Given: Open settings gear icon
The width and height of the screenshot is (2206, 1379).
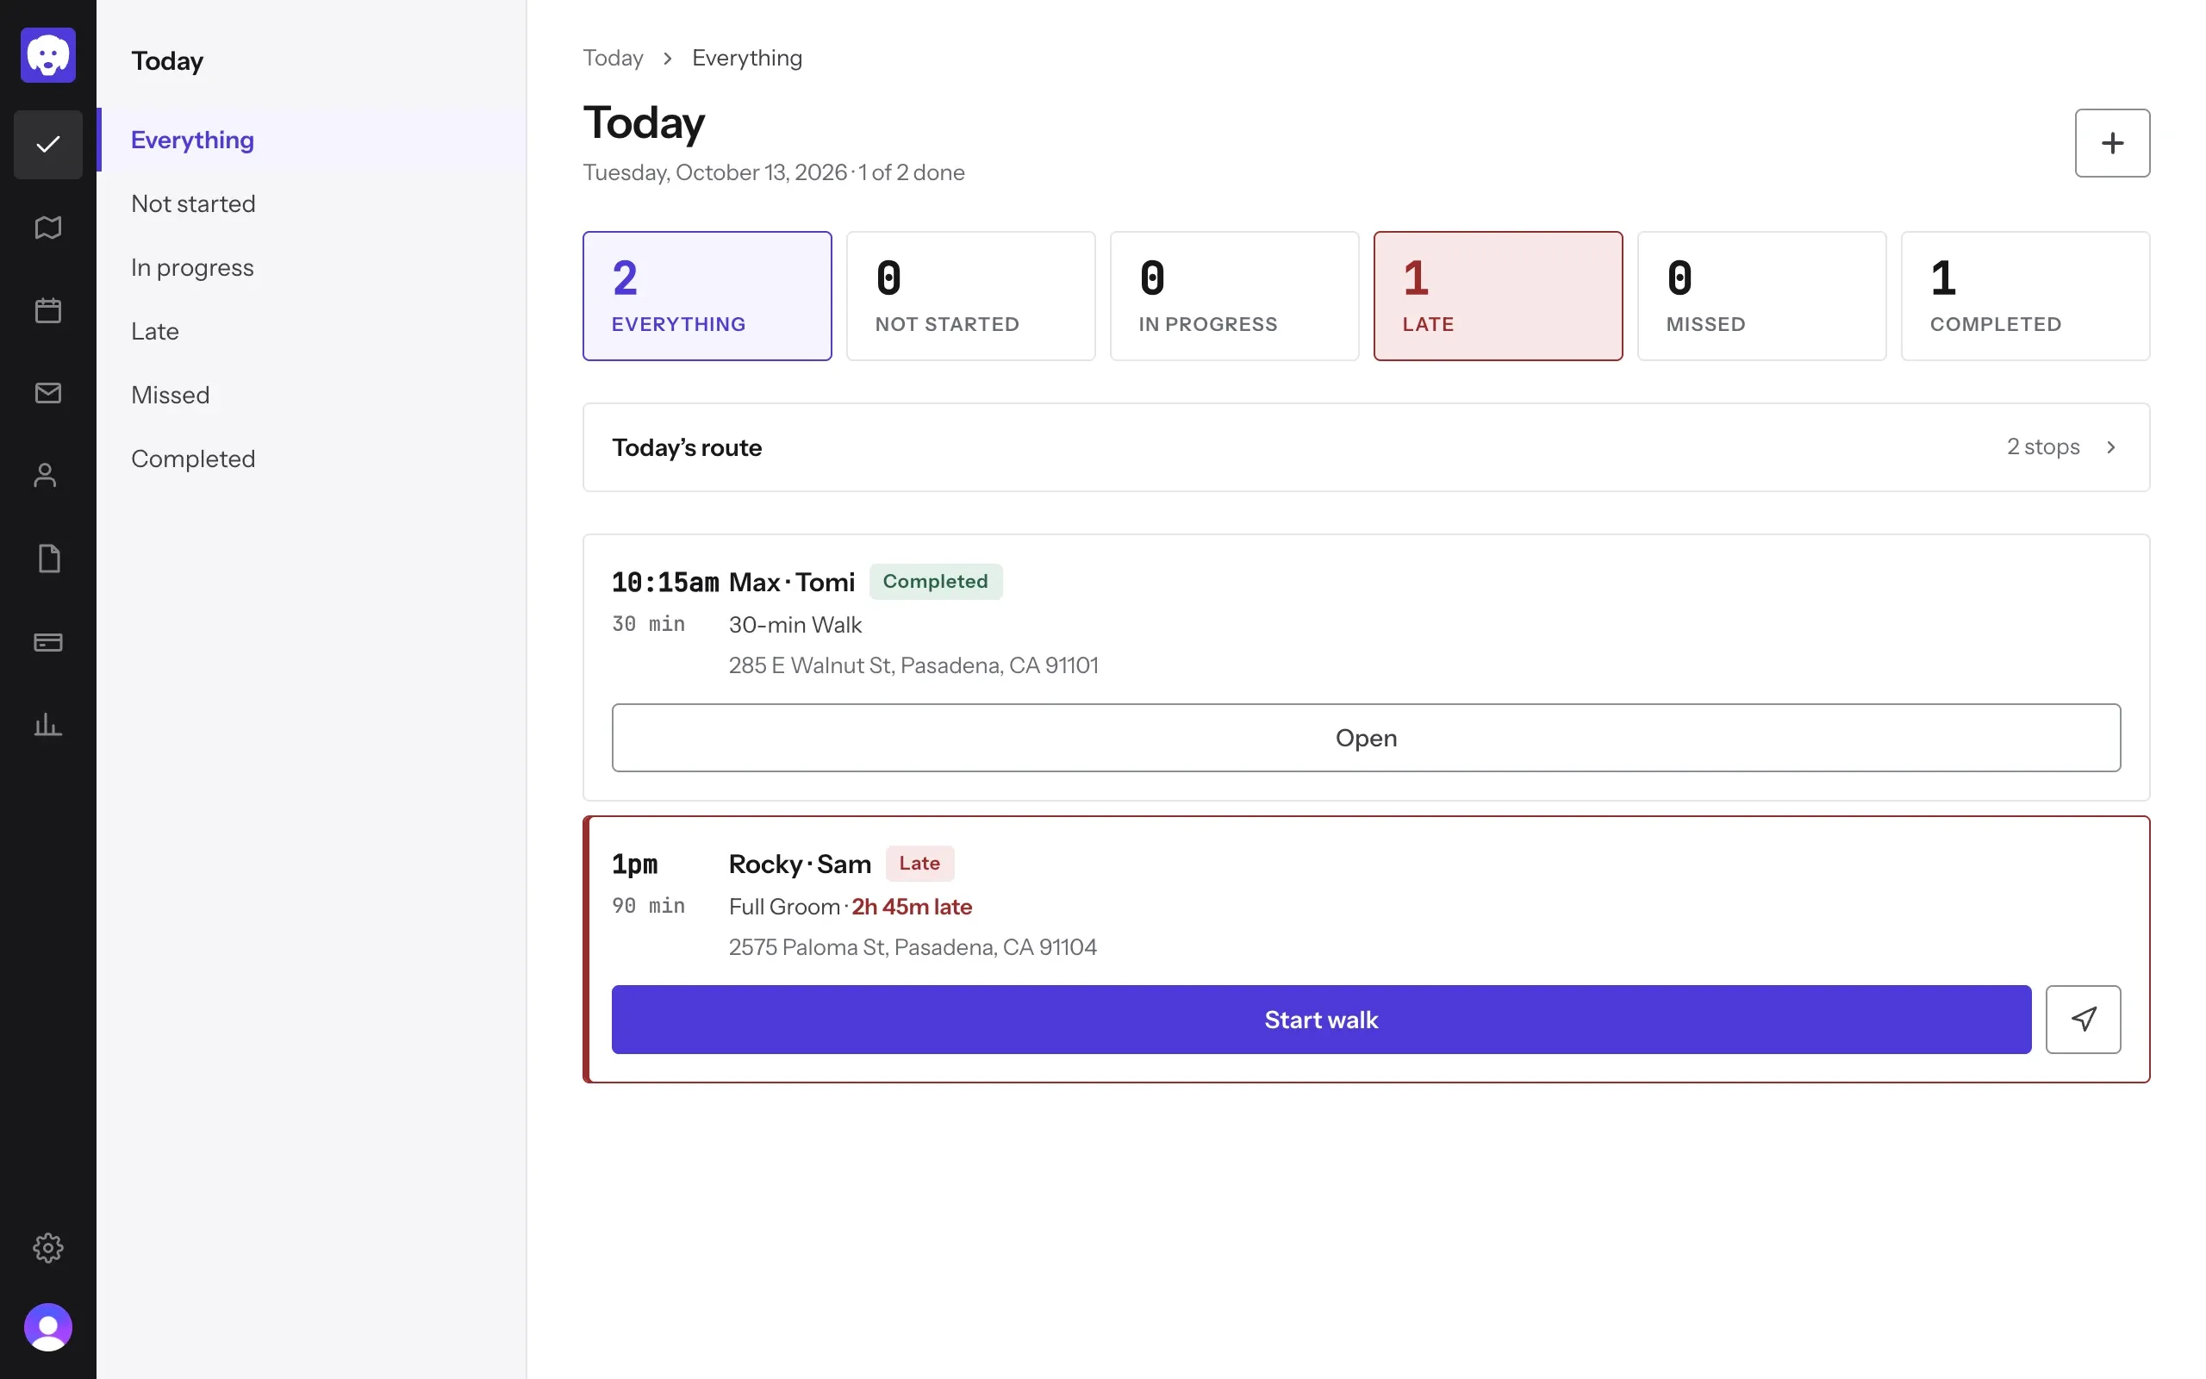Looking at the screenshot, I should pyautogui.click(x=48, y=1247).
